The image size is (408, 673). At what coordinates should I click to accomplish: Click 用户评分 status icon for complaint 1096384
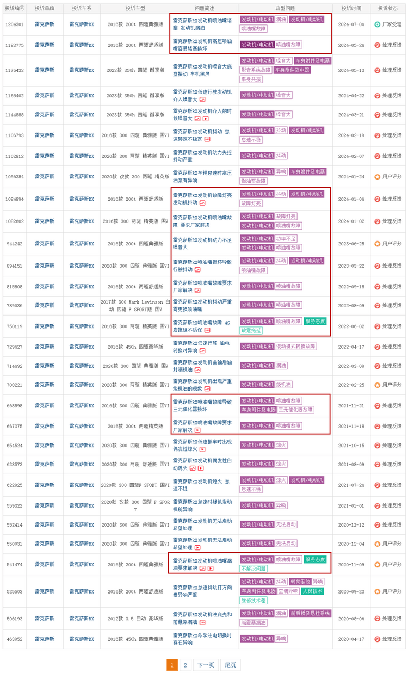point(377,177)
